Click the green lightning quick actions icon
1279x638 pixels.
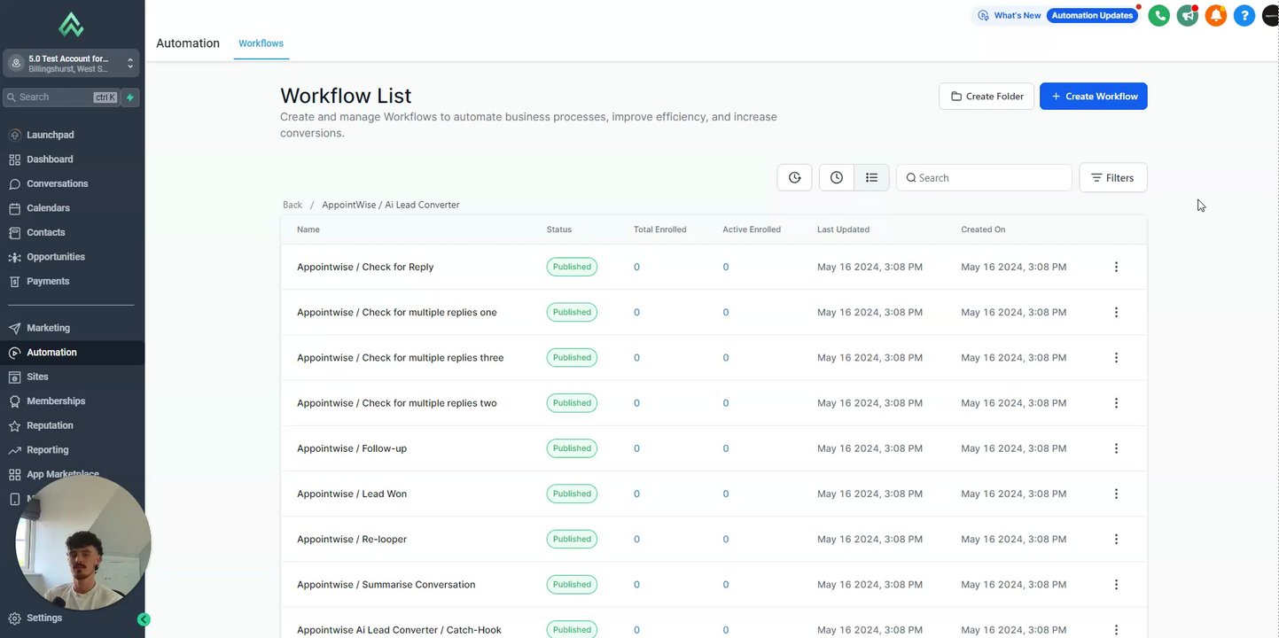coord(130,97)
